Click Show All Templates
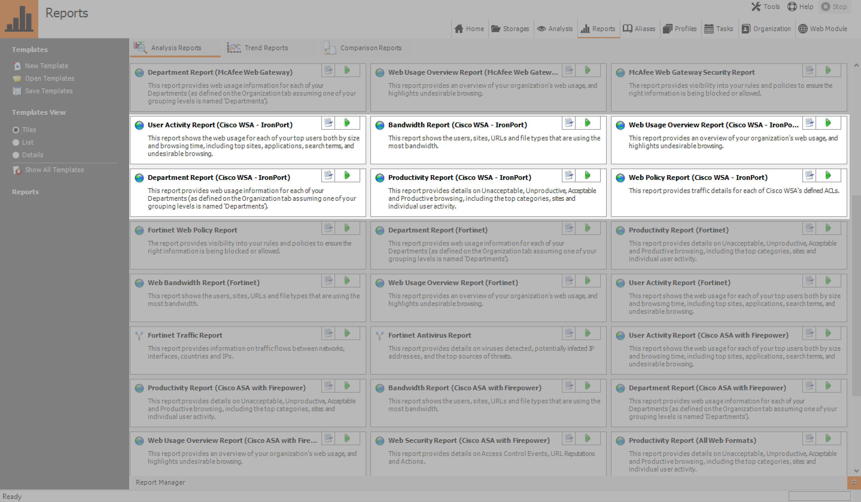This screenshot has width=861, height=502. [x=48, y=170]
